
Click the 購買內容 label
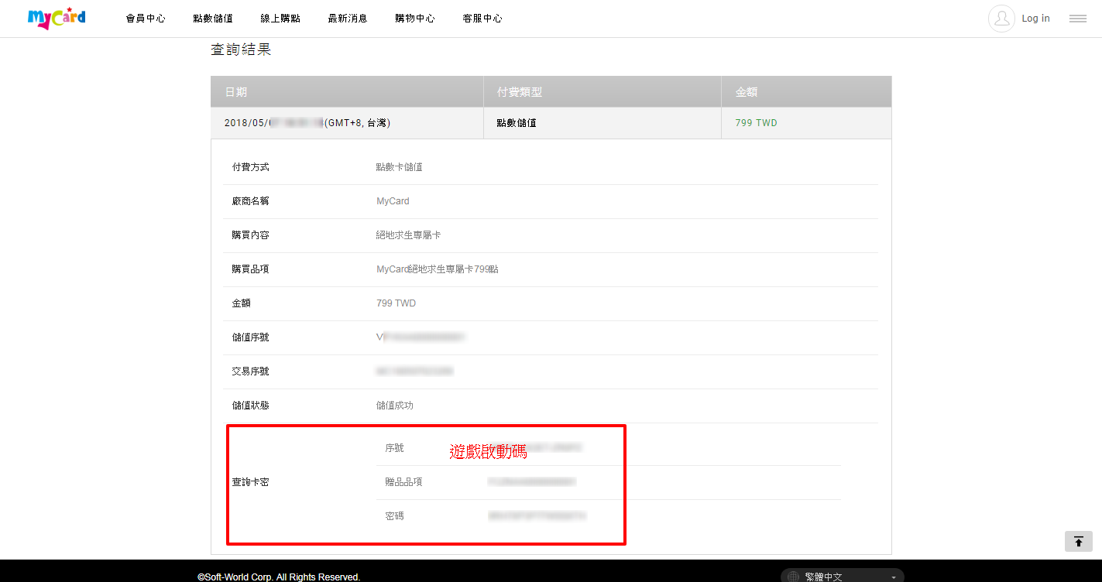251,235
